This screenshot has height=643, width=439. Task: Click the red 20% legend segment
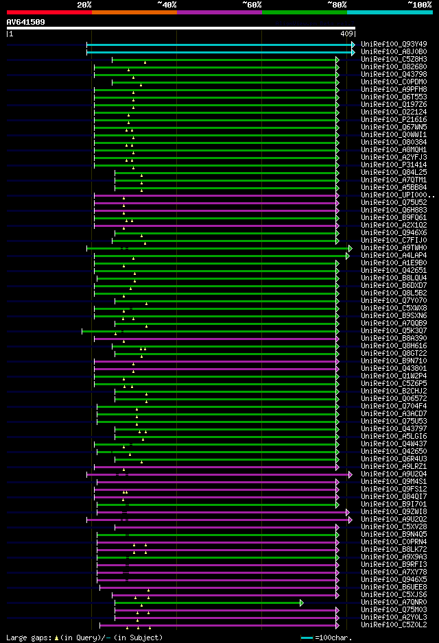(x=49, y=13)
